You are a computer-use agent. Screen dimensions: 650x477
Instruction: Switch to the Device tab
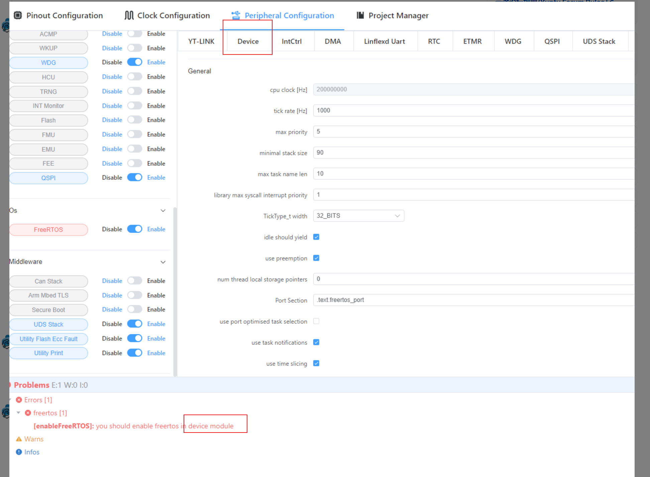tap(248, 41)
